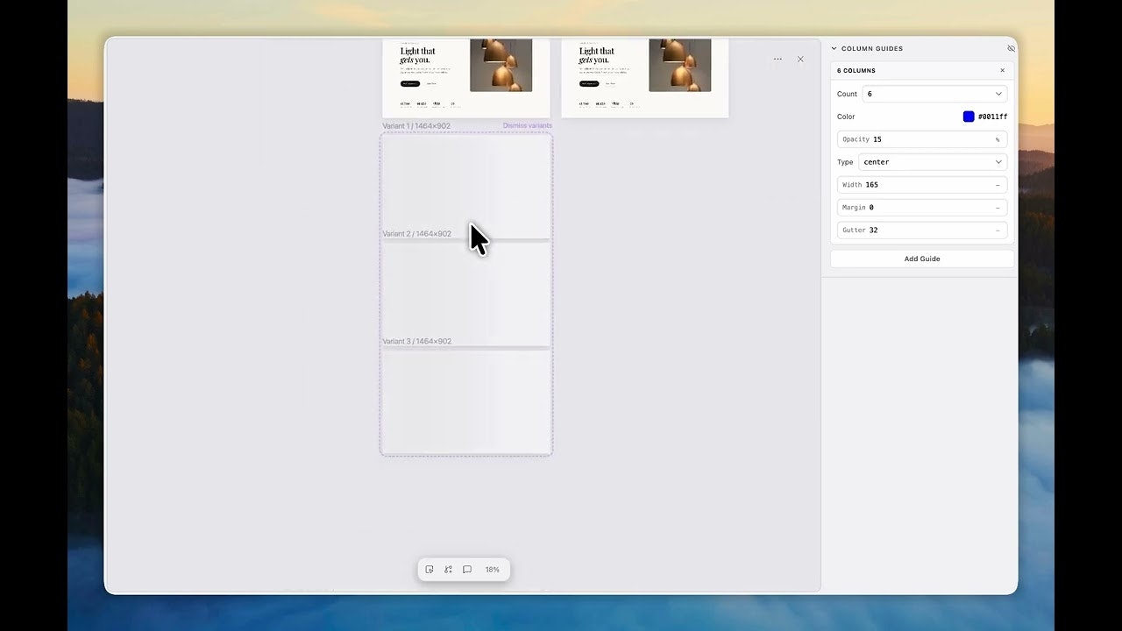Click the Dismiss variants link
Screen dimensions: 1122x631
527,125
